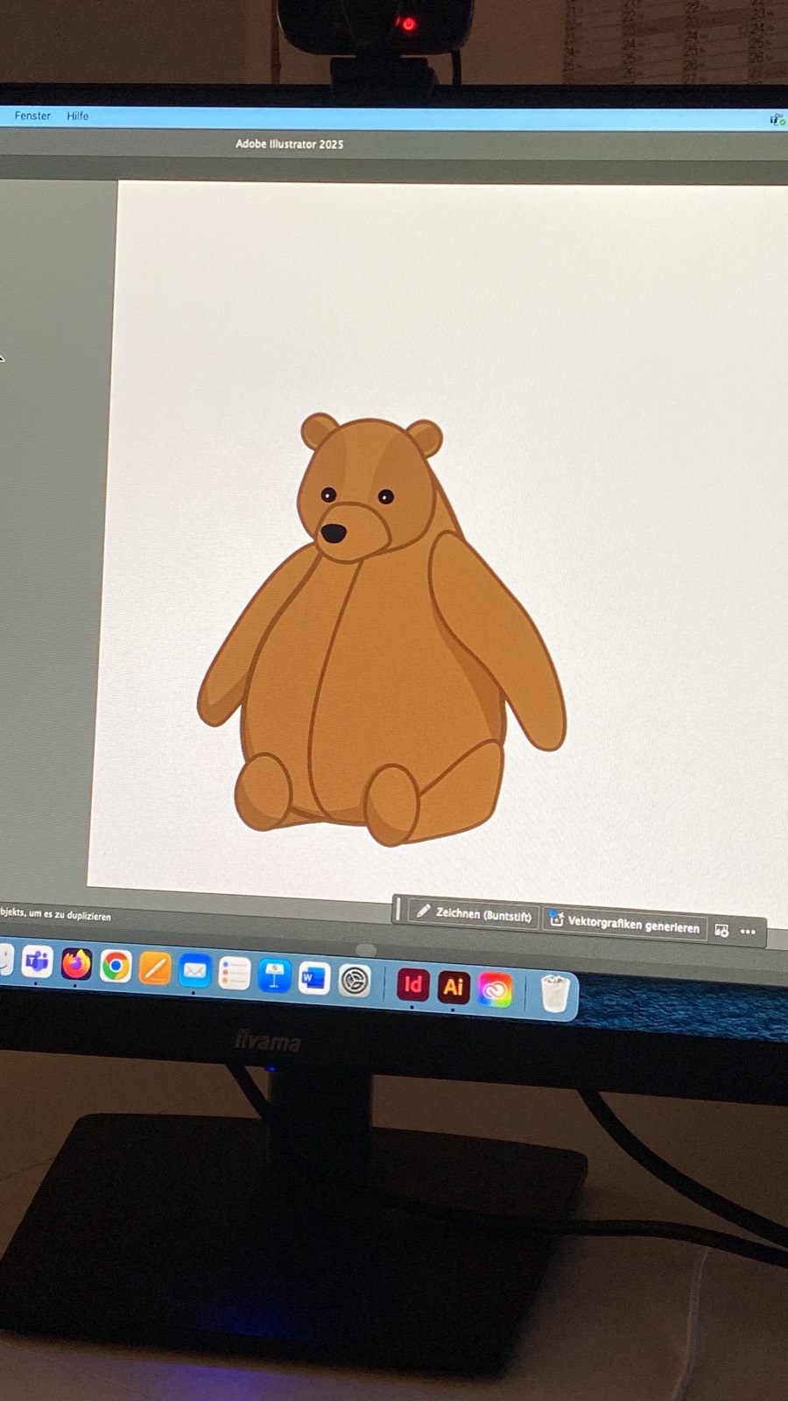This screenshot has height=1401, width=788.
Task: Launch Adobe InDesign from the dock
Action: click(x=412, y=985)
